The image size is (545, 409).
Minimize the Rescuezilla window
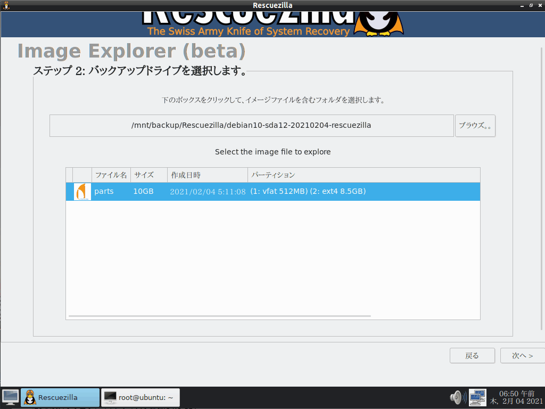tap(522, 5)
